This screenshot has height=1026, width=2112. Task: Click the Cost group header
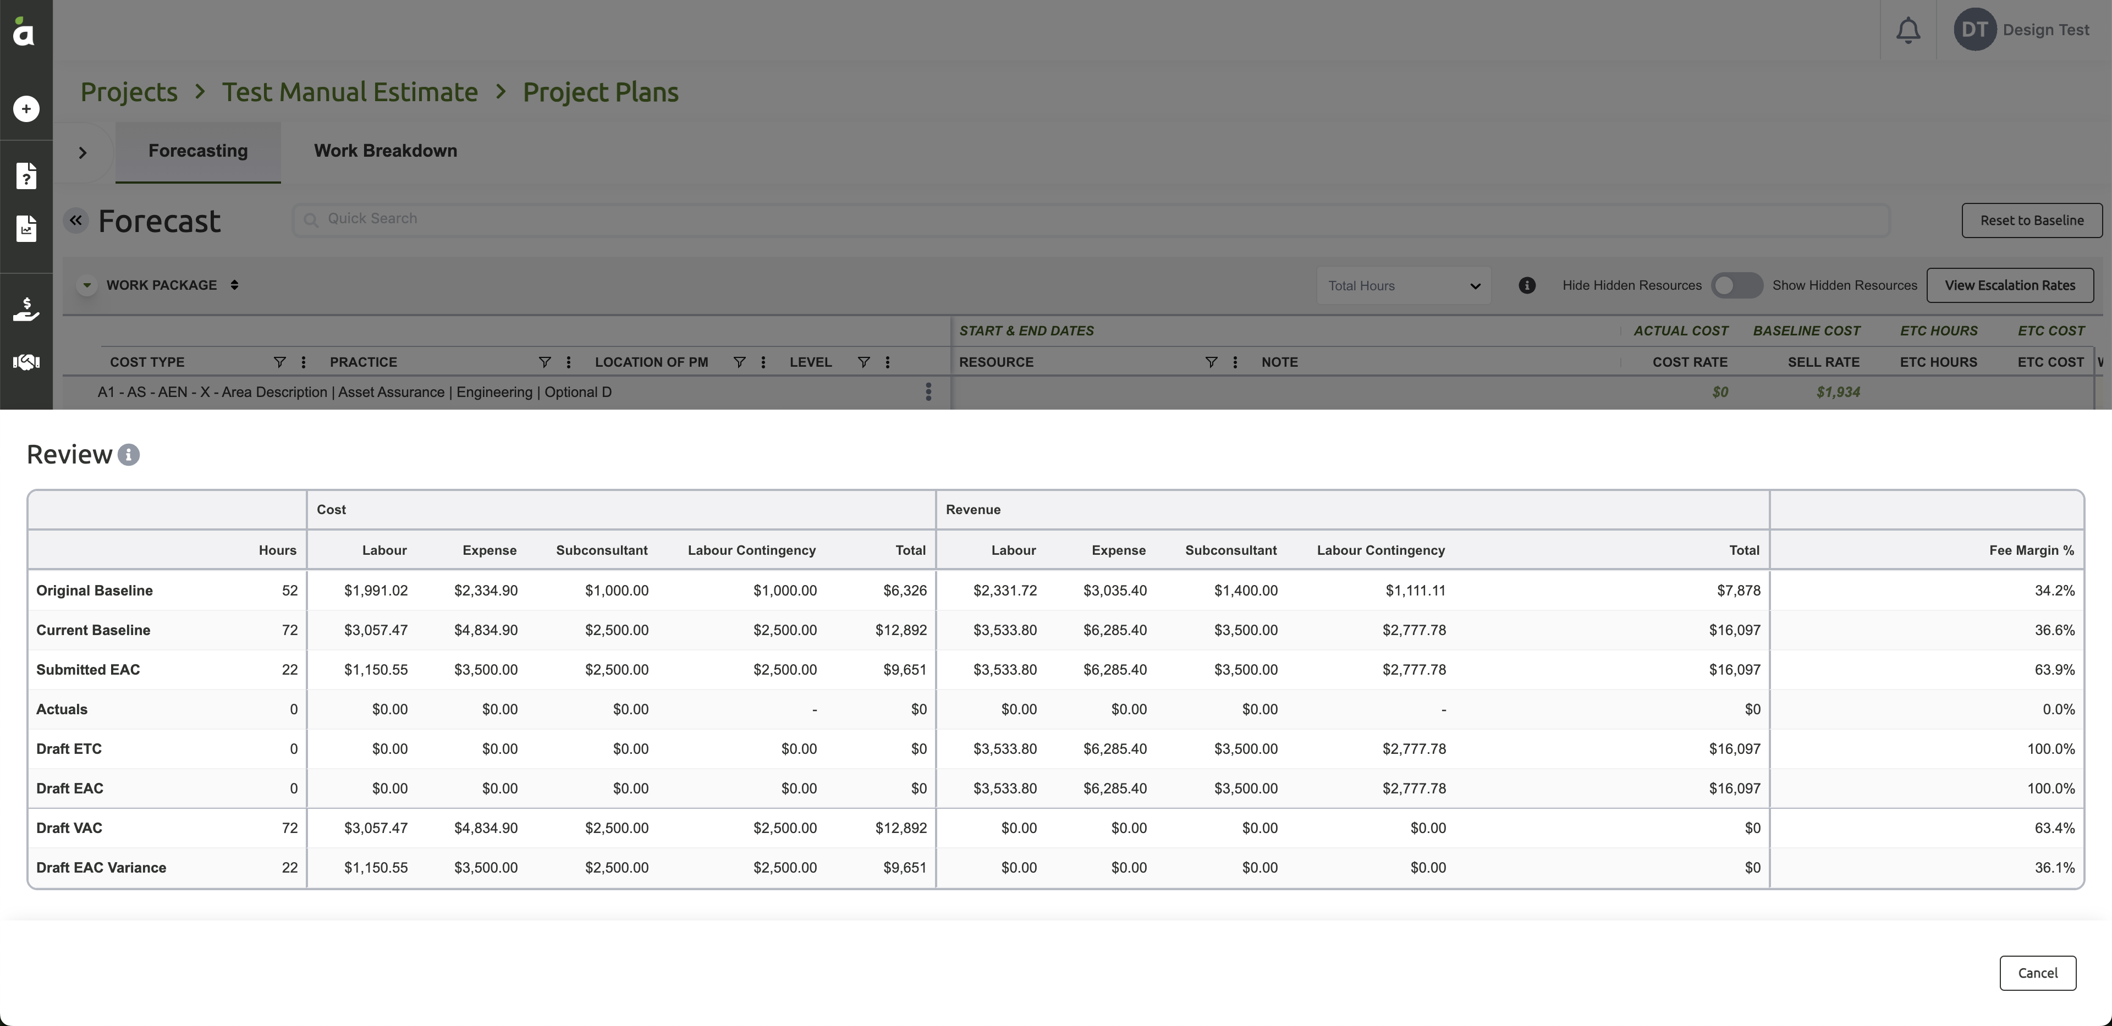pos(331,510)
